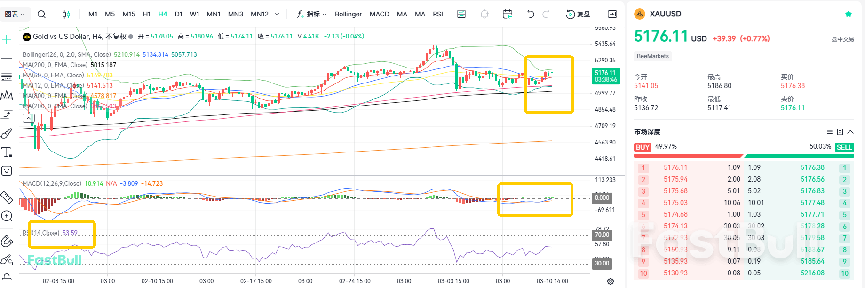Image resolution: width=865 pixels, height=288 pixels.
Task: Change chart type via candlestick icon
Action: (x=66, y=14)
